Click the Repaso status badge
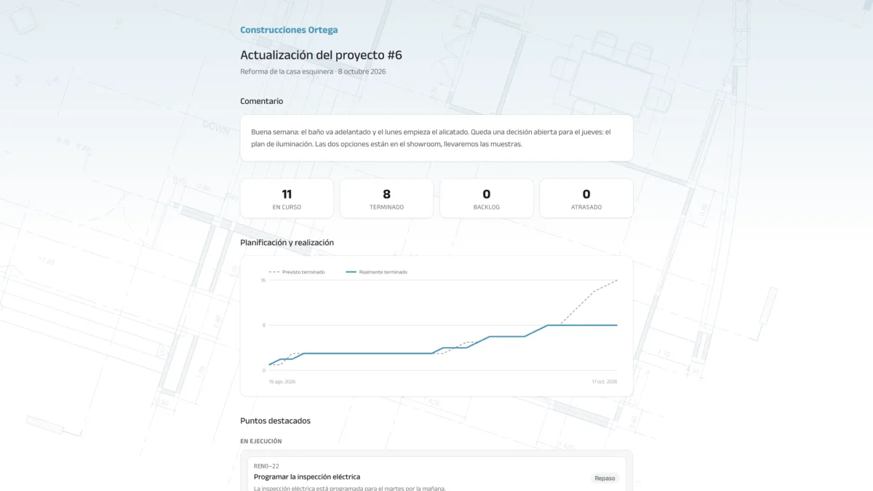Image resolution: width=873 pixels, height=491 pixels. tap(605, 478)
